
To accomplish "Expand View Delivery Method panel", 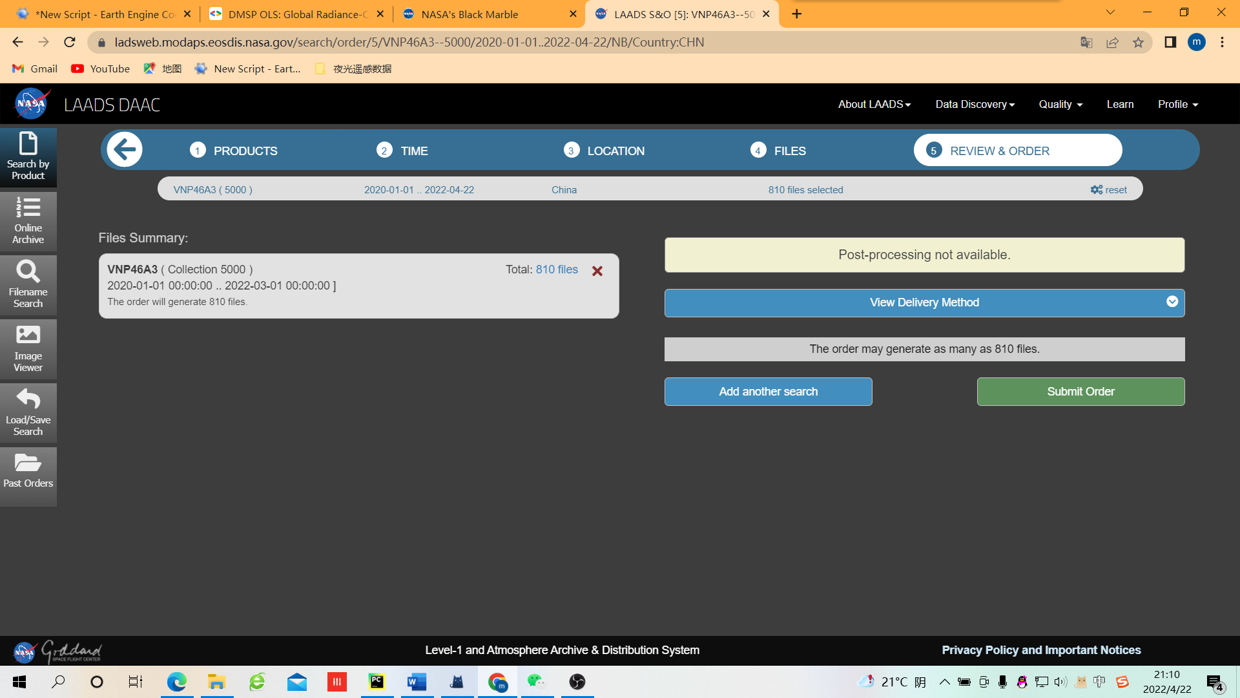I will tap(924, 302).
